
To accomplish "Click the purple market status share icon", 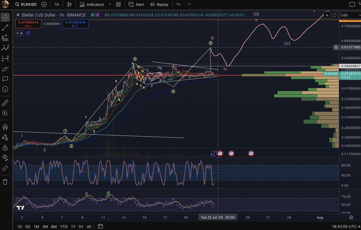I will (97, 15).
